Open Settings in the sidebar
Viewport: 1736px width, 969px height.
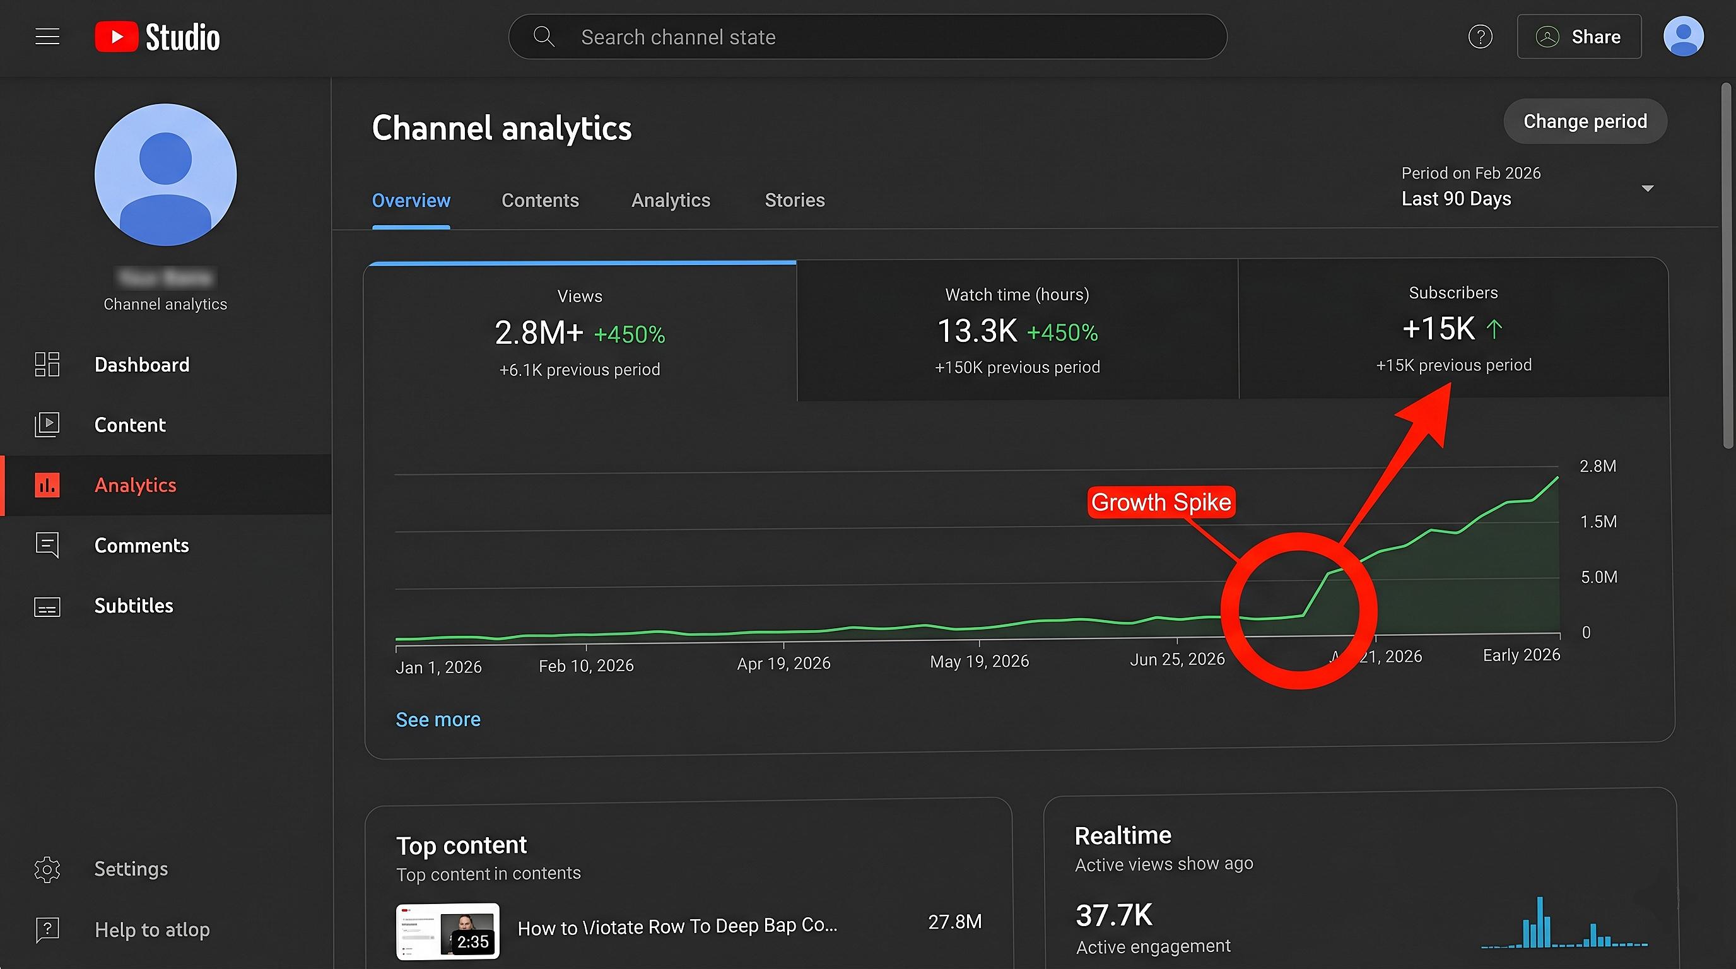pos(165,869)
